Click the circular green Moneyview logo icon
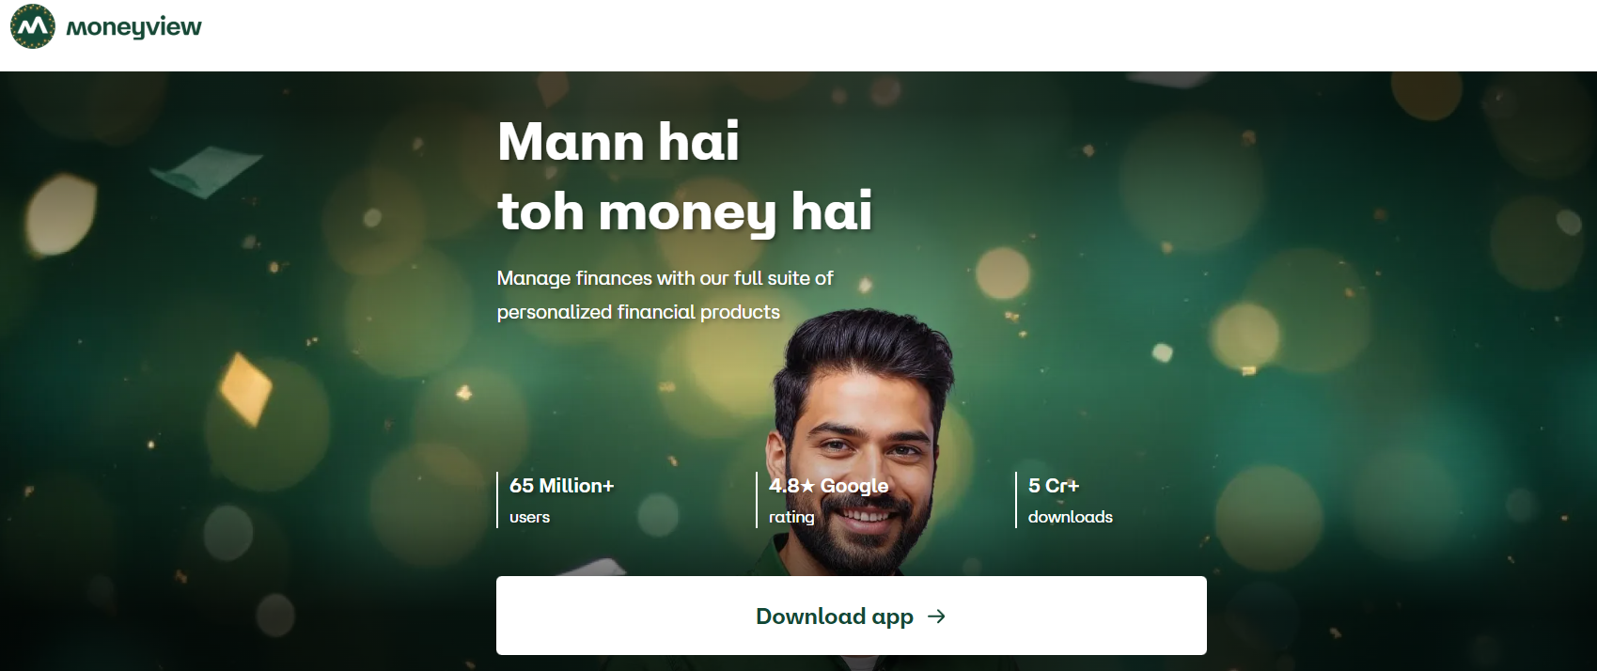The height and width of the screenshot is (671, 1597). tap(33, 26)
